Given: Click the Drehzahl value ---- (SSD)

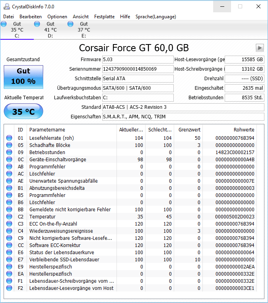Looking at the screenshot, I should pos(245,79).
